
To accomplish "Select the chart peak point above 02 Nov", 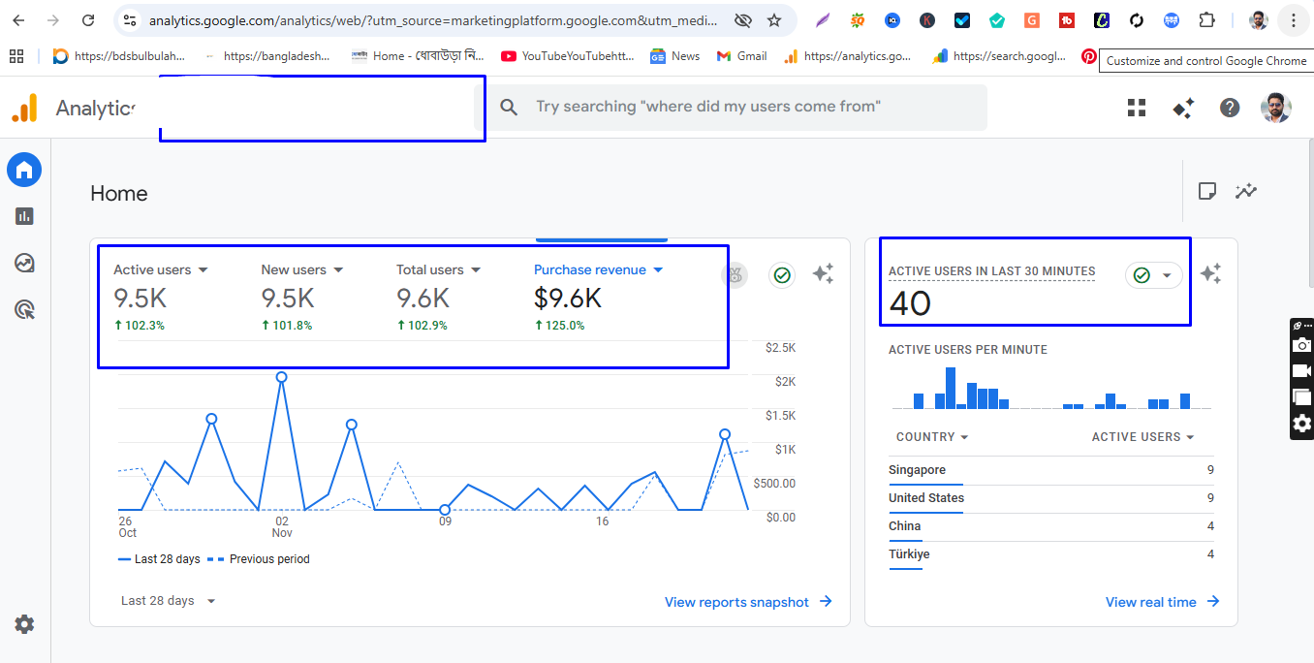I will pyautogui.click(x=281, y=377).
